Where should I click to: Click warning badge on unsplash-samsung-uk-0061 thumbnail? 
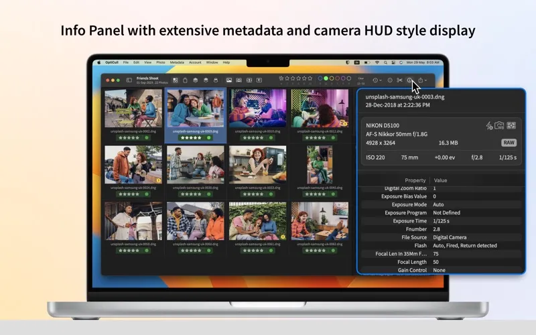(283, 237)
